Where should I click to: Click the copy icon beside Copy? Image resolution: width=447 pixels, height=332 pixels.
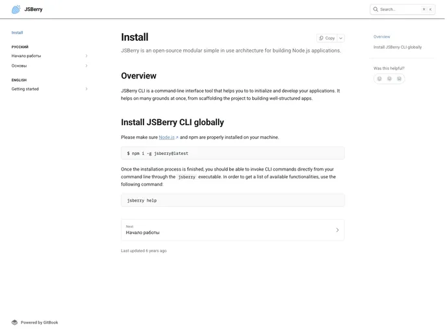(x=321, y=38)
